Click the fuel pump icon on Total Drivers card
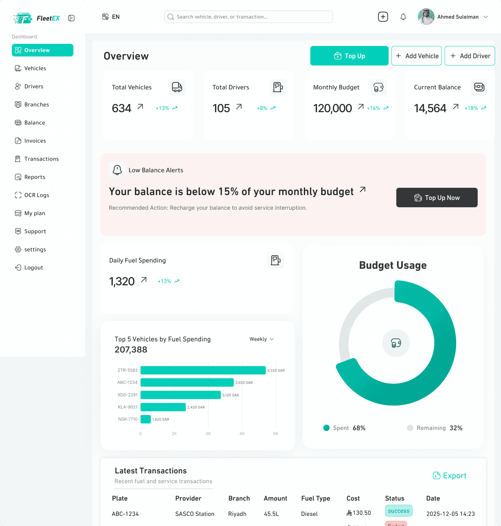Image resolution: width=501 pixels, height=526 pixels. 278,87
